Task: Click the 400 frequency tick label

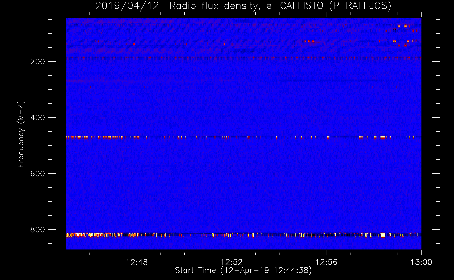Action: click(x=38, y=118)
